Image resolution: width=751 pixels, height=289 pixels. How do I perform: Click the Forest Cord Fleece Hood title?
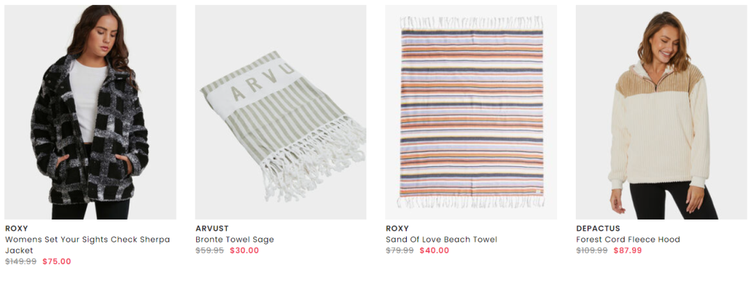(628, 239)
